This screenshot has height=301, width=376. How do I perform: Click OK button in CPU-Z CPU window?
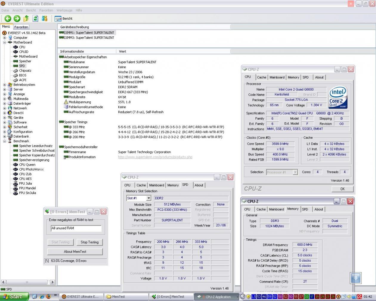tap(343, 189)
